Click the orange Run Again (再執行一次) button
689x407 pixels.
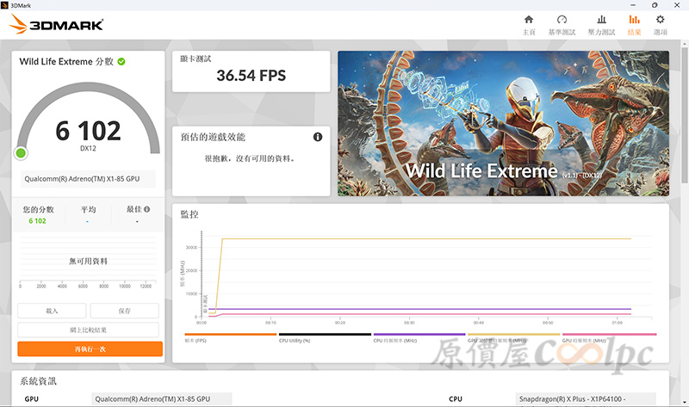[x=90, y=349]
